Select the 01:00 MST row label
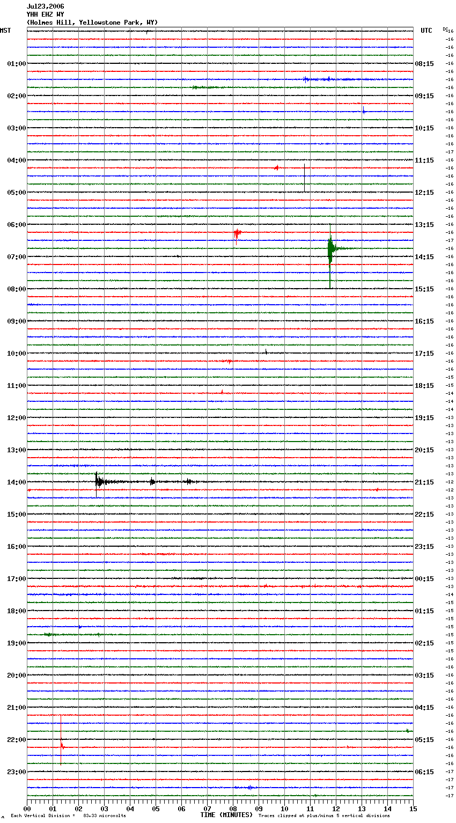The width and height of the screenshot is (456, 823). pos(17,64)
